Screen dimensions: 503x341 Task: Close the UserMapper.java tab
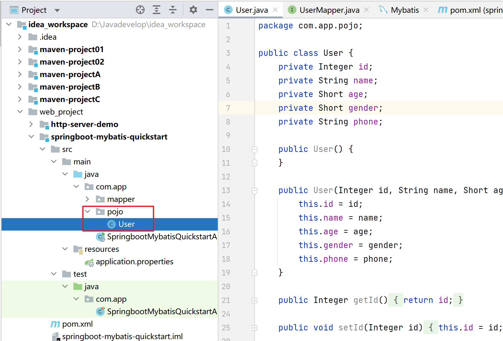(x=366, y=10)
